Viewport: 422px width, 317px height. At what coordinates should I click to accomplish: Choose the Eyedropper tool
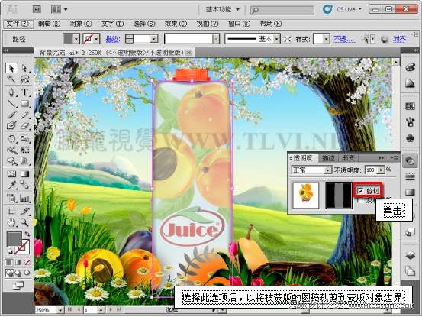11,186
